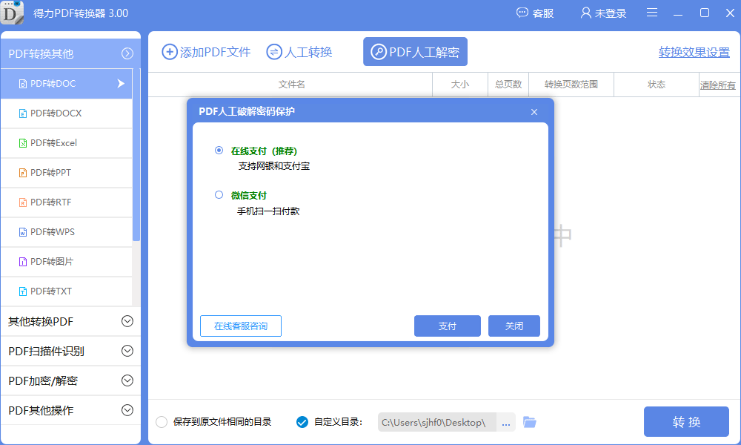Select PDF转DOC in sidebar
The image size is (741, 445).
pyautogui.click(x=67, y=84)
